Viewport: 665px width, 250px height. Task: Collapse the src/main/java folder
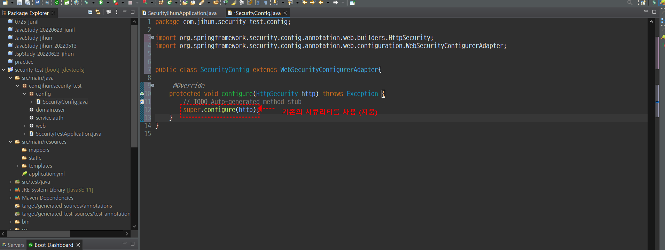point(10,78)
